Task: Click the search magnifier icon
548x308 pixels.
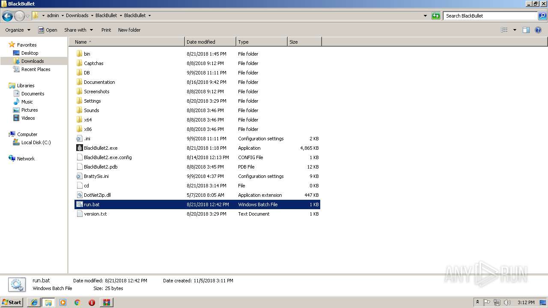Action: (x=542, y=16)
